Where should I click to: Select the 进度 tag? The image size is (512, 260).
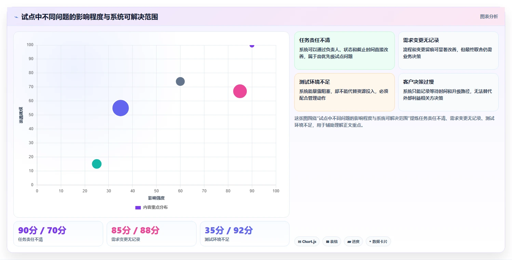tap(353, 242)
